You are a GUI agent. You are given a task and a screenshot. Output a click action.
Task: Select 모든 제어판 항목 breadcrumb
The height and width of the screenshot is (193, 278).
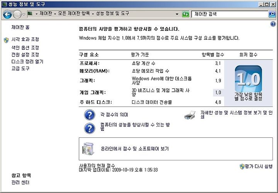(x=74, y=14)
